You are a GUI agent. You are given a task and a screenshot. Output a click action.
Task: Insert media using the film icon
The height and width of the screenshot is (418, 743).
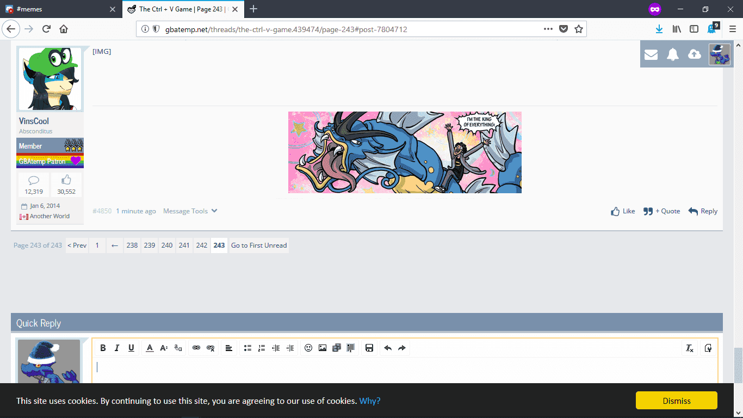[x=337, y=348]
